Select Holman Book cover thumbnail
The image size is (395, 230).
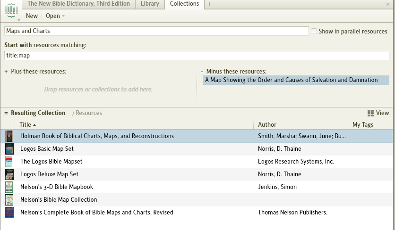pyautogui.click(x=9, y=136)
